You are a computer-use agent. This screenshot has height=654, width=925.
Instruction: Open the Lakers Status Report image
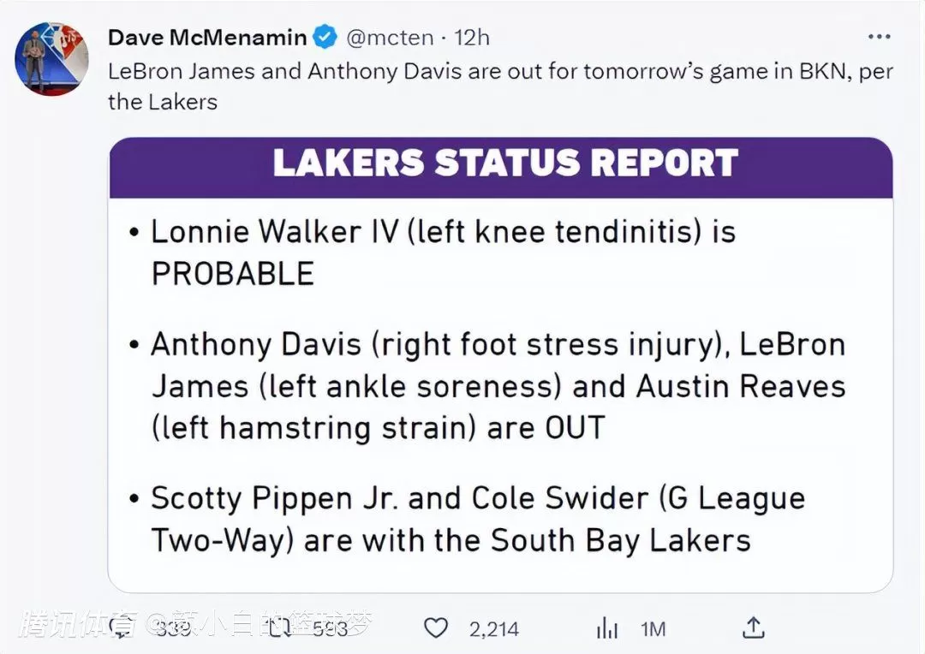[500, 365]
